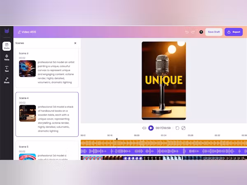Close the Scenes panel

pyautogui.click(x=75, y=43)
